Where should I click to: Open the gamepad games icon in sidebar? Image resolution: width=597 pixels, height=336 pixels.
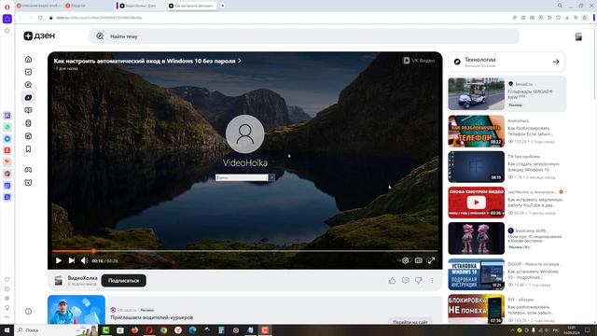point(28,170)
